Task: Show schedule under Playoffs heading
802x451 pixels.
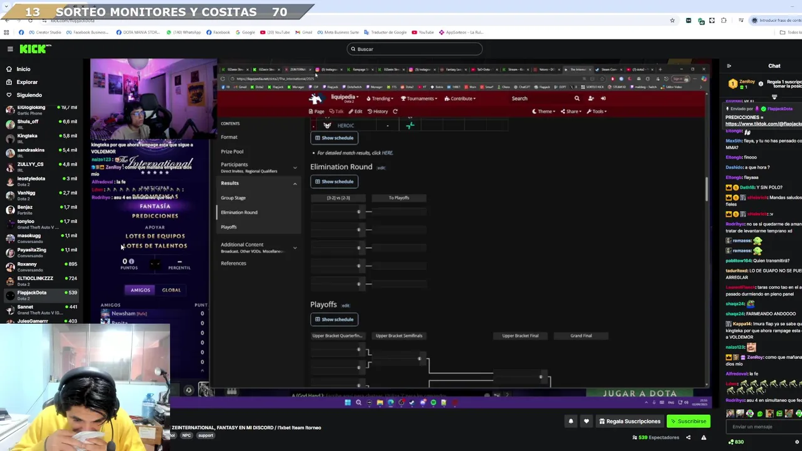Action: 334,319
